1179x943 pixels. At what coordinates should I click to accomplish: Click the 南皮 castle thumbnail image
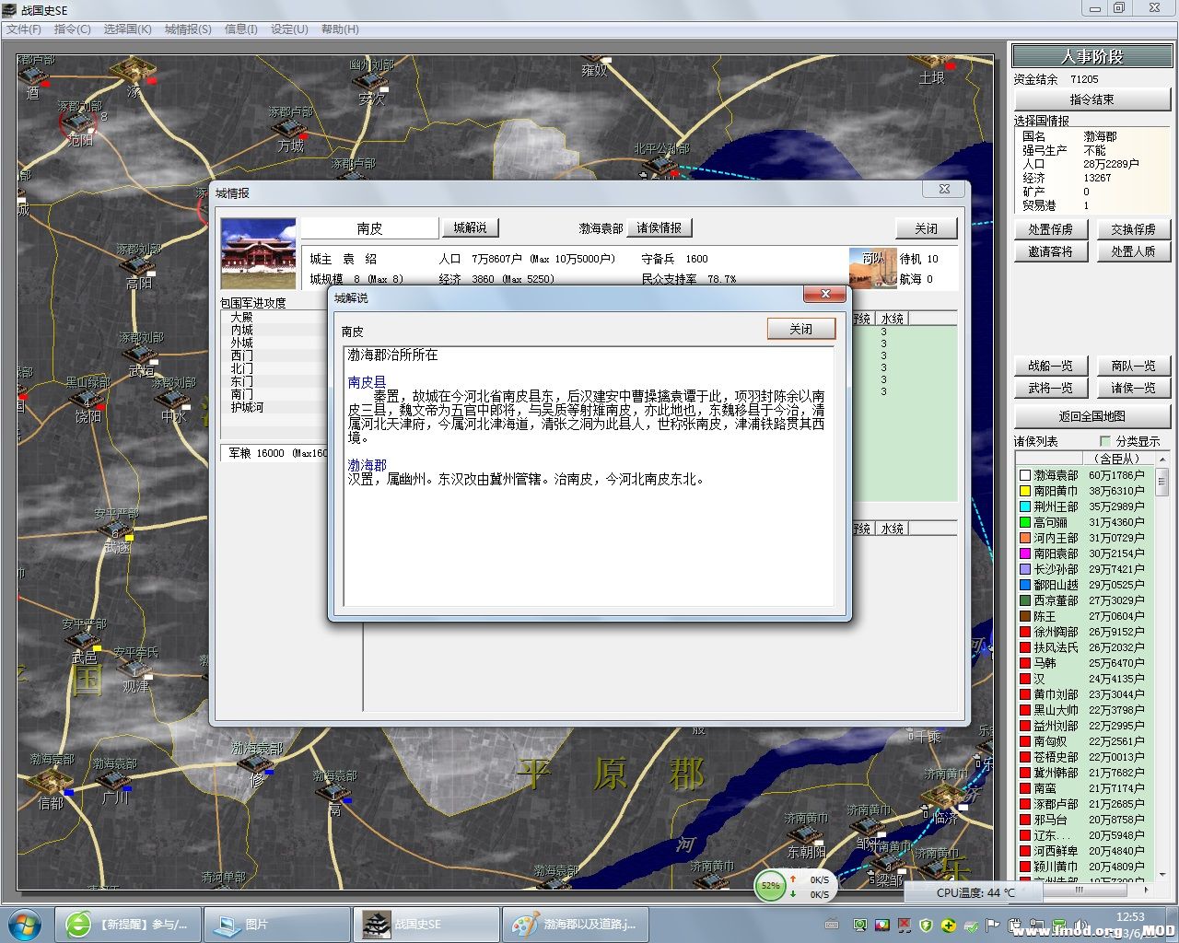258,253
